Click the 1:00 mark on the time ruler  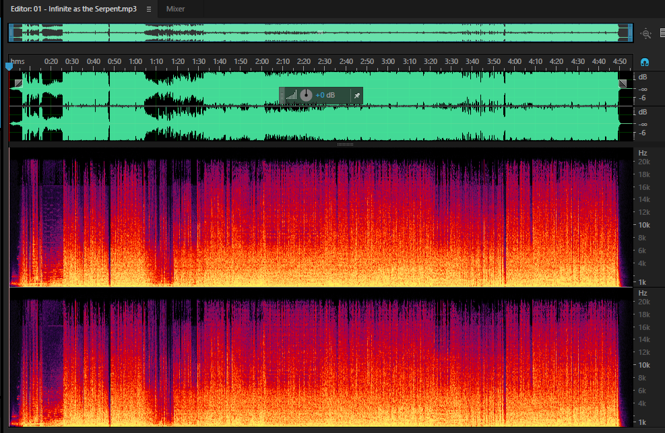click(135, 61)
